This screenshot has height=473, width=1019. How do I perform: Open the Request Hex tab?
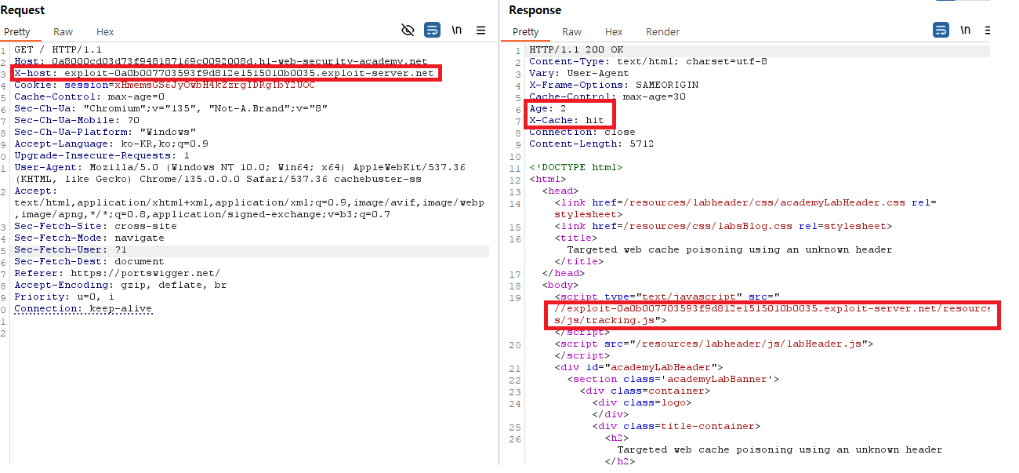105,31
